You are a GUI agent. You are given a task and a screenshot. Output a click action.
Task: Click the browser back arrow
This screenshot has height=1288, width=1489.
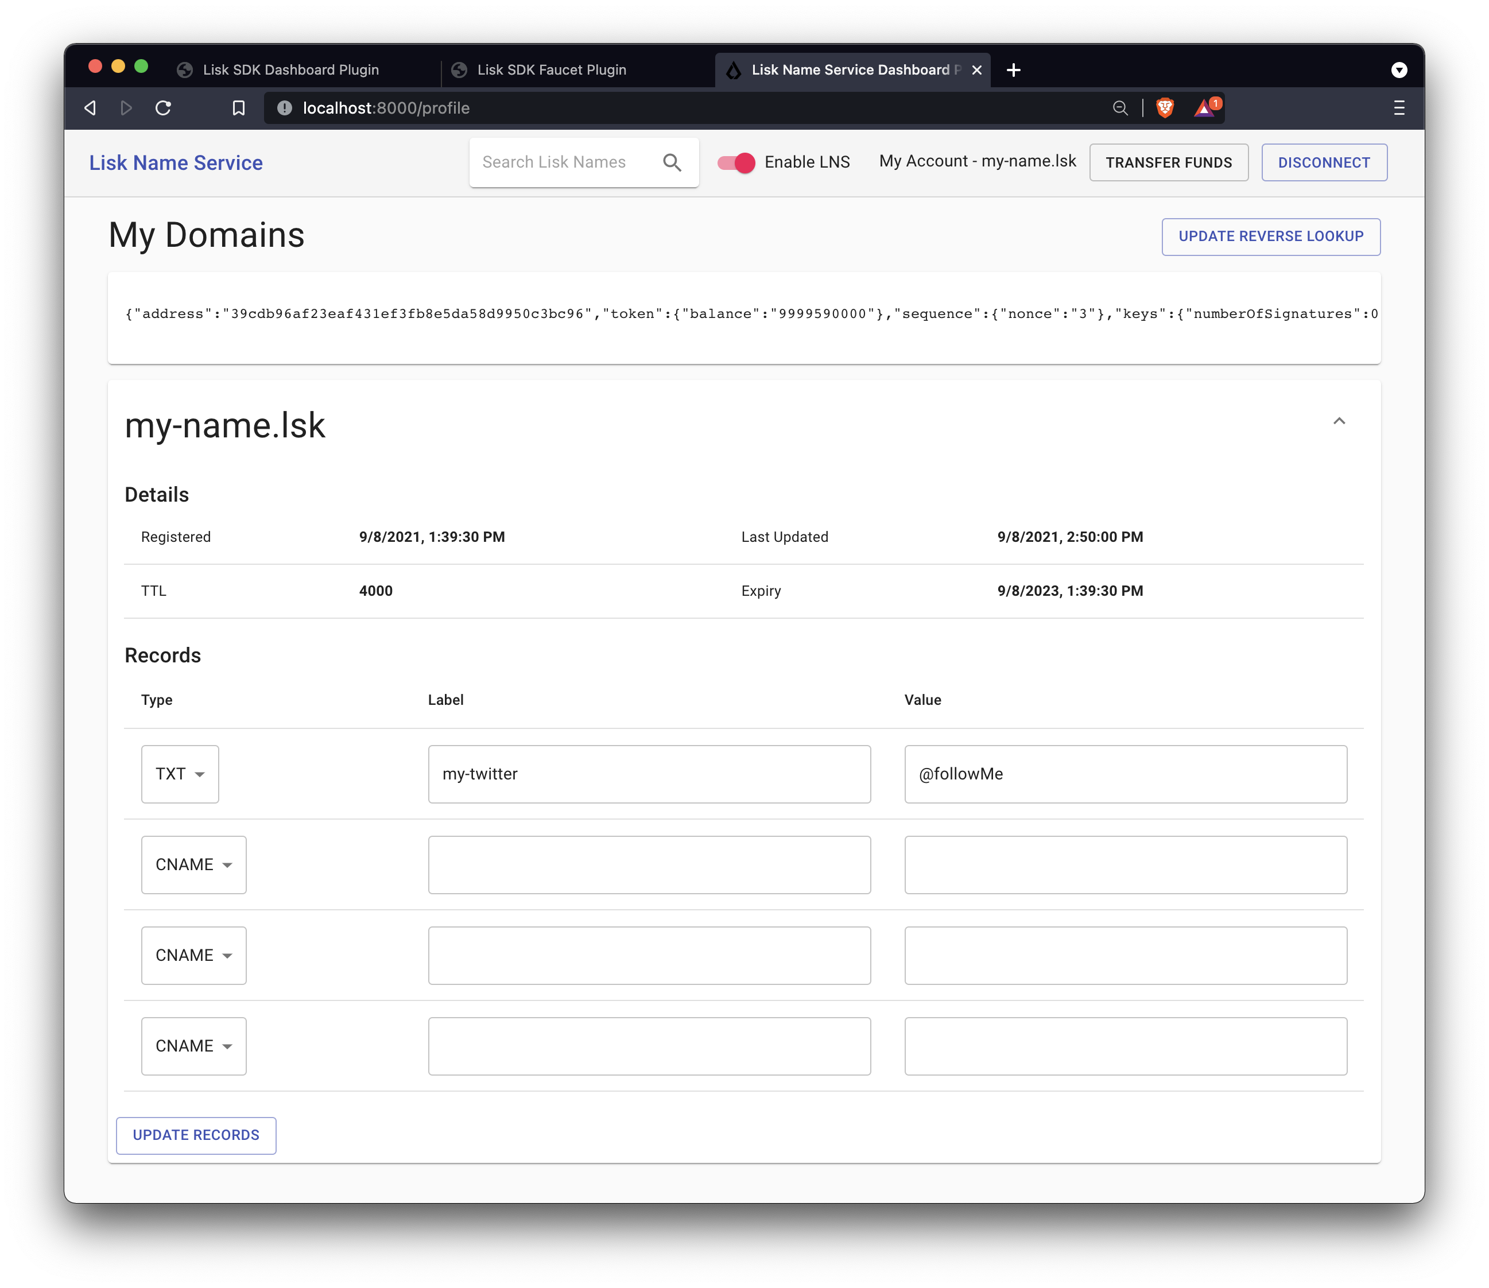point(91,108)
